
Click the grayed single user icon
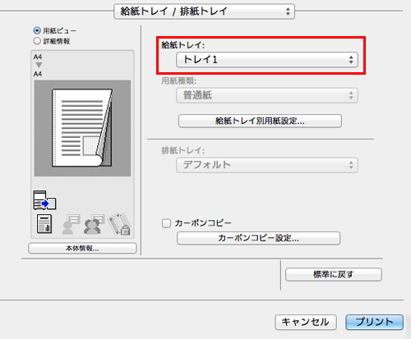(x=71, y=224)
